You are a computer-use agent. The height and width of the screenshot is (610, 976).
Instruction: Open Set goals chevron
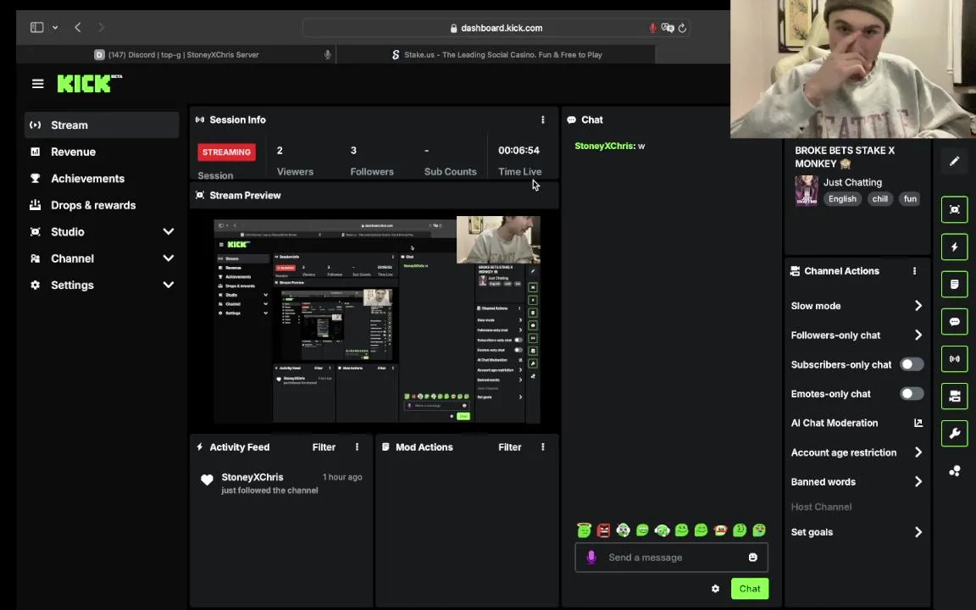[x=918, y=532]
